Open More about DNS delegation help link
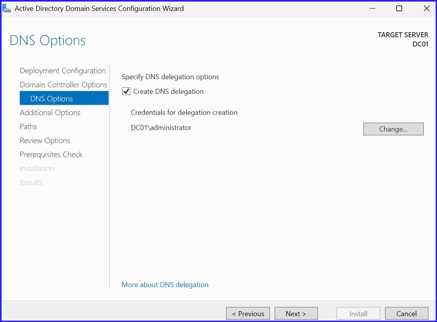Image resolution: width=437 pixels, height=322 pixels. click(165, 284)
